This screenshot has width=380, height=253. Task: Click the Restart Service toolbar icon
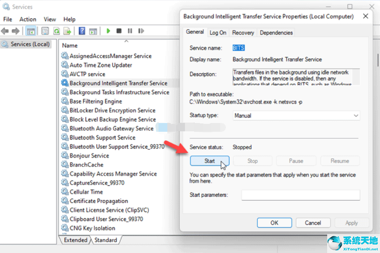140,31
